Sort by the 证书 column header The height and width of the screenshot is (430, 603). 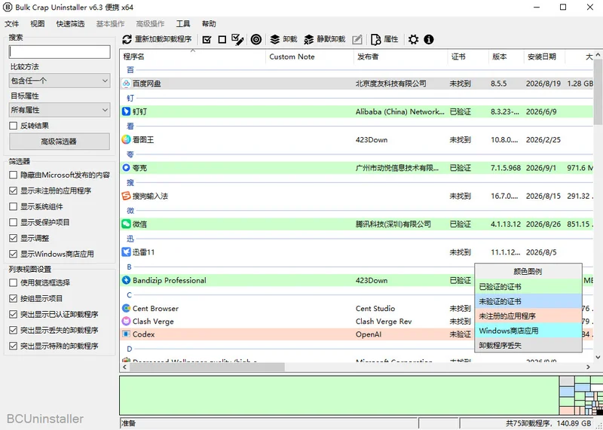(x=468, y=56)
